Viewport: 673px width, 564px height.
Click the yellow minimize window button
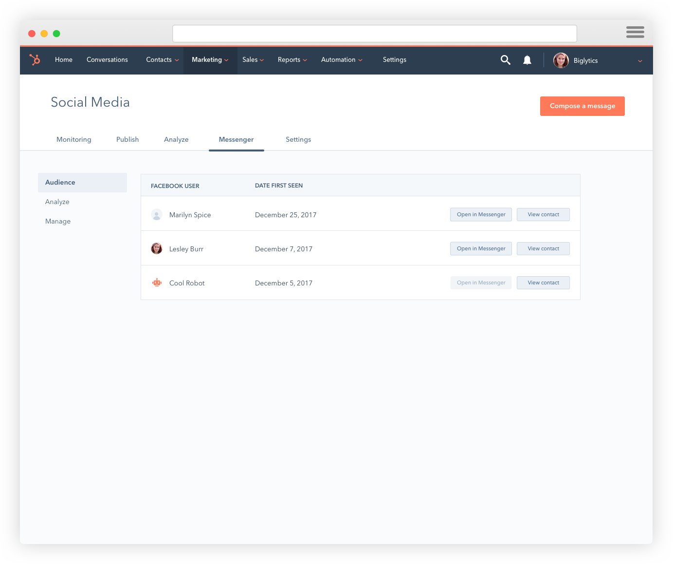[x=44, y=34]
